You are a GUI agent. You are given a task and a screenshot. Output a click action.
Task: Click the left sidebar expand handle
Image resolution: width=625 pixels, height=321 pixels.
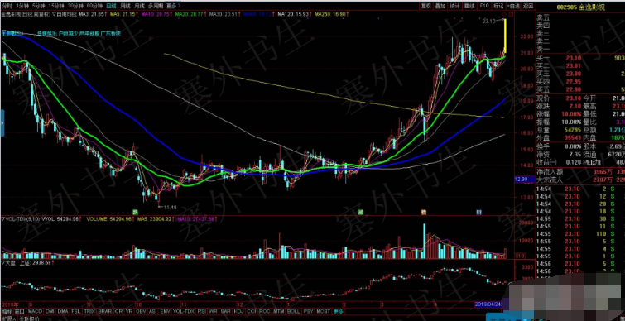(2, 123)
